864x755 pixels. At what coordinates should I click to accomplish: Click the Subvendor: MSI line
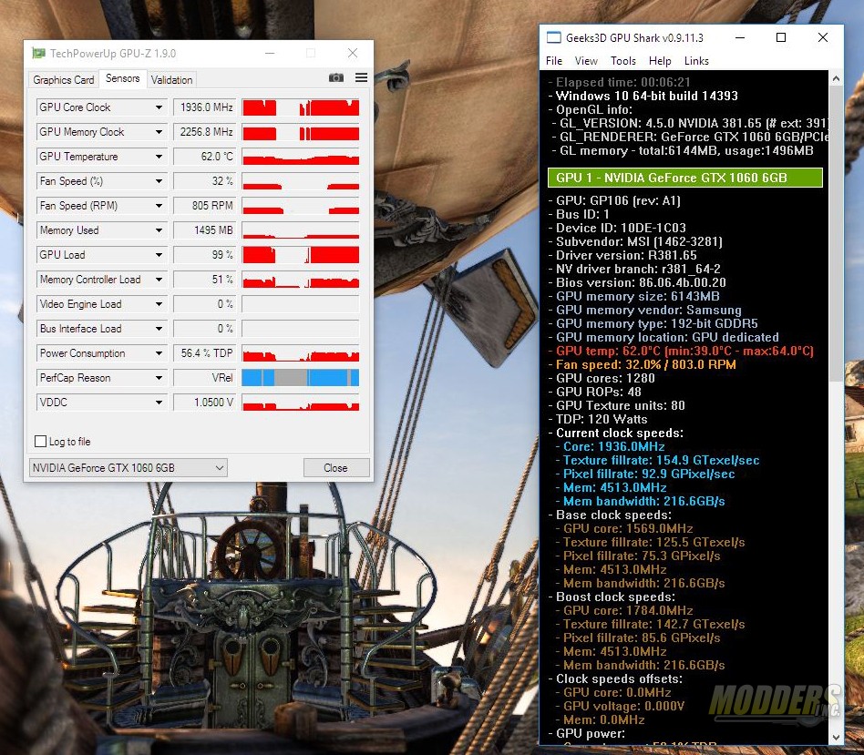click(635, 241)
